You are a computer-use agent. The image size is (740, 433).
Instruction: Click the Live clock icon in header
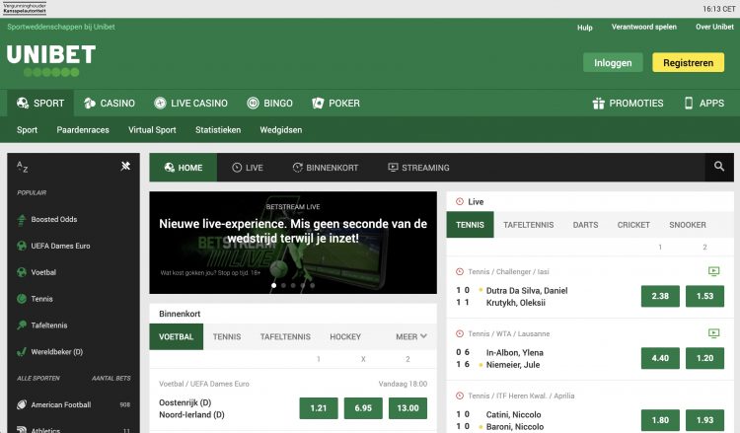coord(237,168)
